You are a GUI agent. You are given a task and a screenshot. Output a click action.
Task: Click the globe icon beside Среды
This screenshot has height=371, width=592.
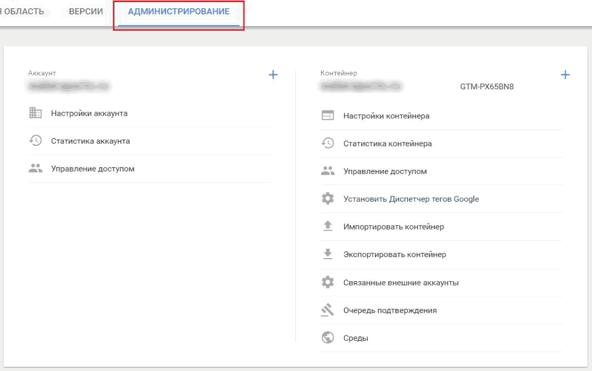328,338
